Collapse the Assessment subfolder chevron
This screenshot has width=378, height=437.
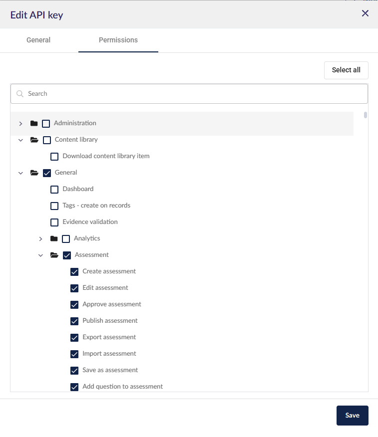[x=41, y=255]
